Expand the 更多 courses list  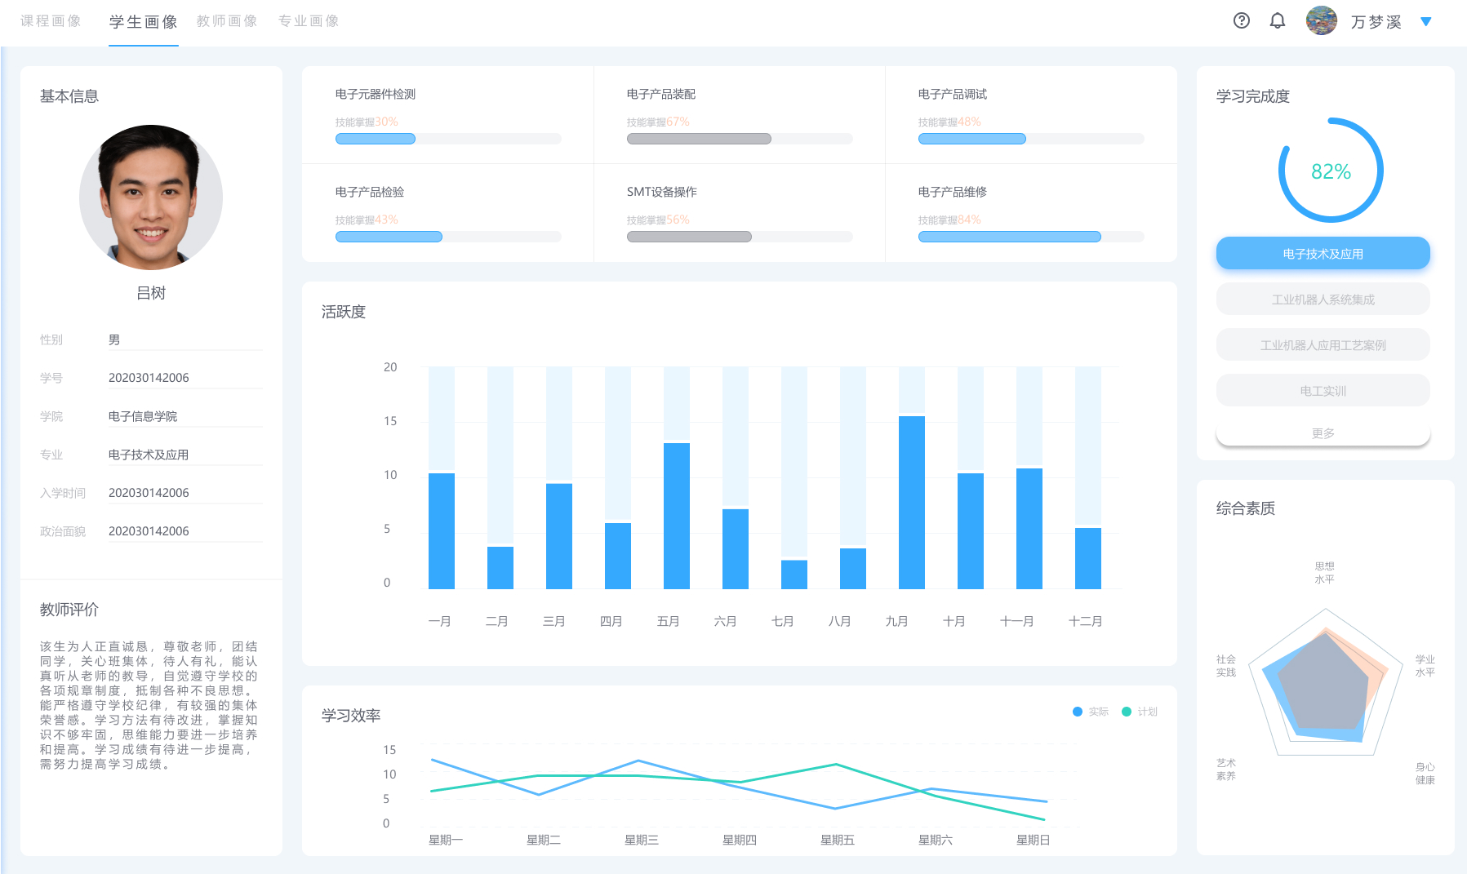[1323, 433]
